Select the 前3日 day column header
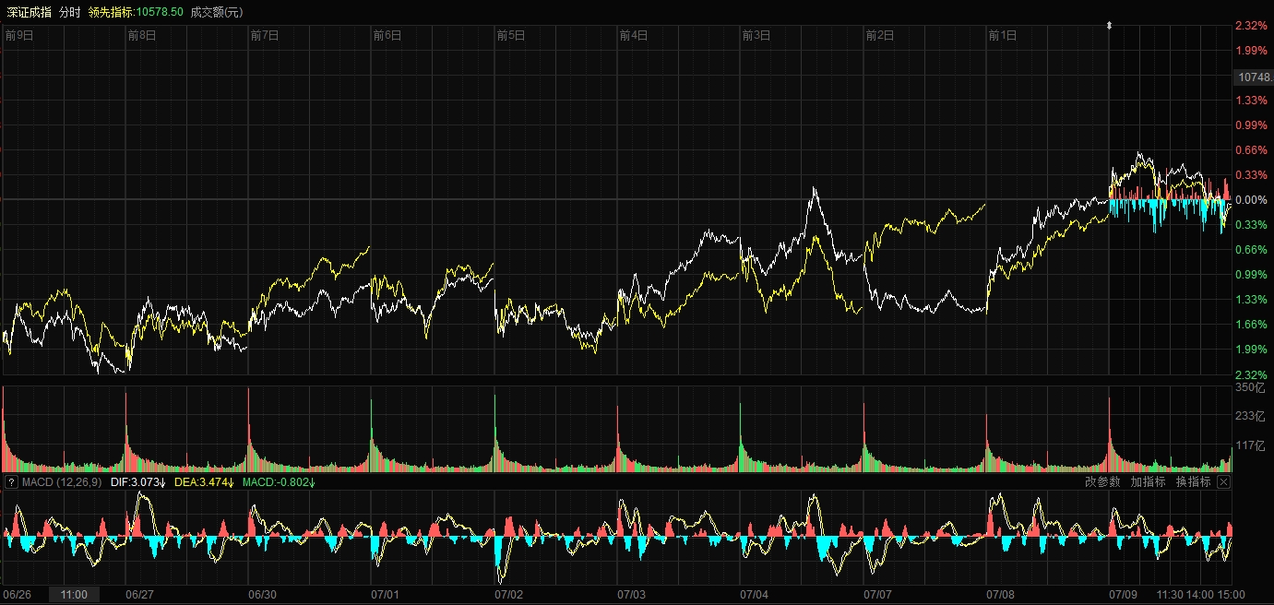This screenshot has height=605, width=1274. pyautogui.click(x=756, y=35)
